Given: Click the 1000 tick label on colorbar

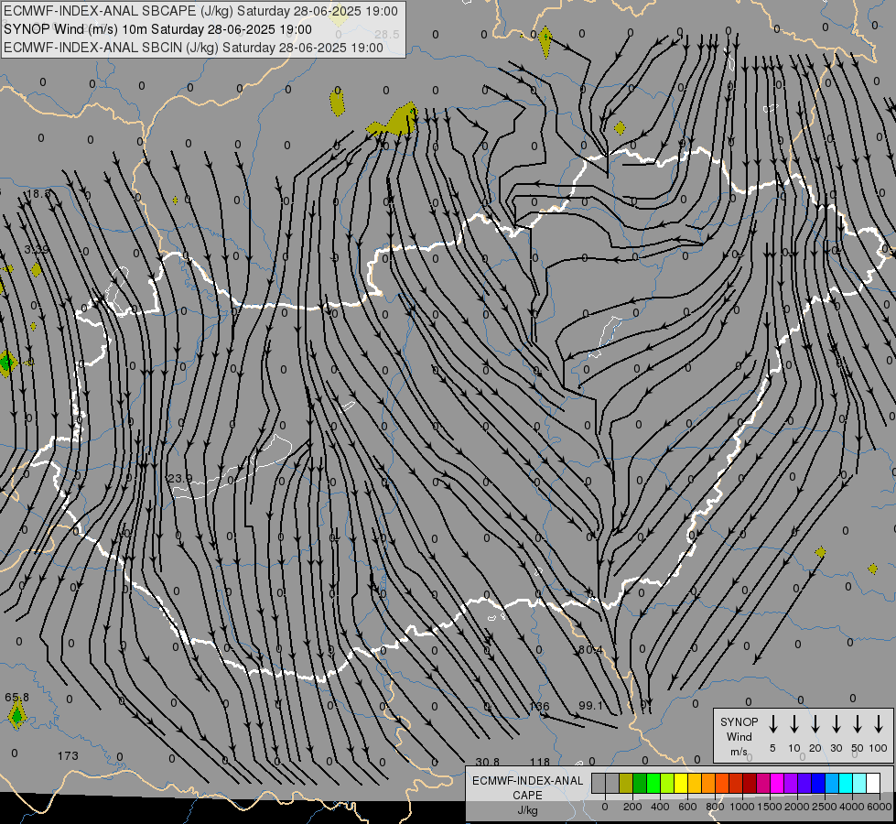Looking at the screenshot, I should pyautogui.click(x=741, y=807).
